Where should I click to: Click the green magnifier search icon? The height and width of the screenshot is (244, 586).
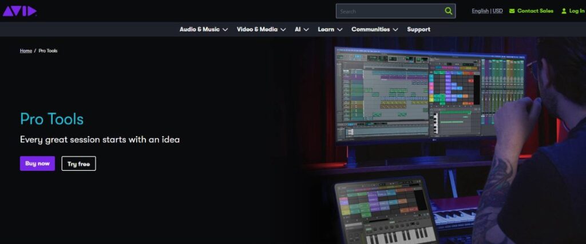(448, 11)
